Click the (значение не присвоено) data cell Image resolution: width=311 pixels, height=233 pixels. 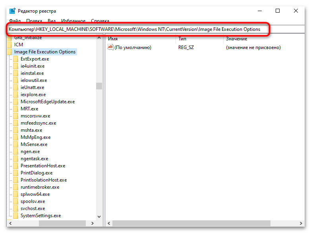pos(253,47)
